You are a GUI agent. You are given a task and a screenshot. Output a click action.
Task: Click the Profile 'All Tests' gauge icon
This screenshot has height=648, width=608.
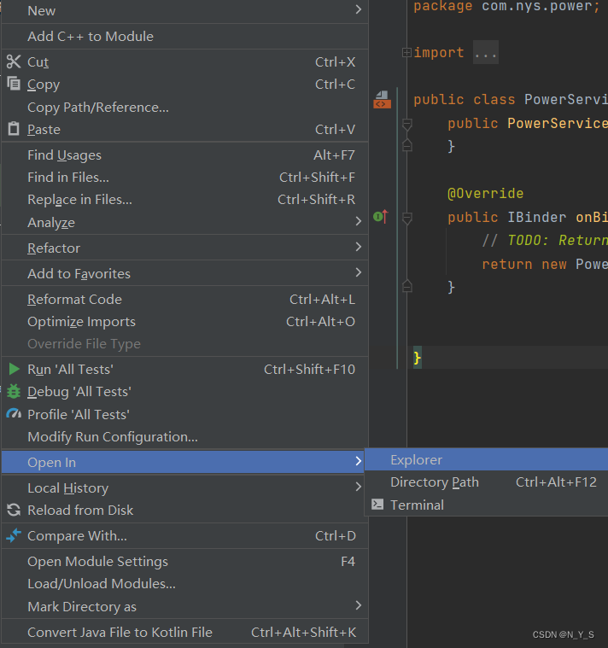13,414
